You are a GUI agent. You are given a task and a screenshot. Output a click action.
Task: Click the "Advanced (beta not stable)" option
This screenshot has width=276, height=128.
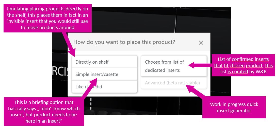click(x=172, y=83)
